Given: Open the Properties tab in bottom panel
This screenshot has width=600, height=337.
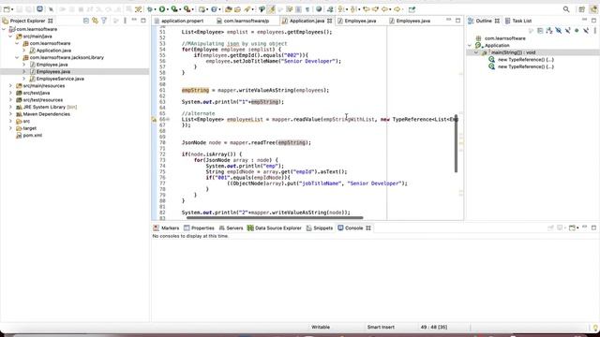Looking at the screenshot, I should [199, 228].
